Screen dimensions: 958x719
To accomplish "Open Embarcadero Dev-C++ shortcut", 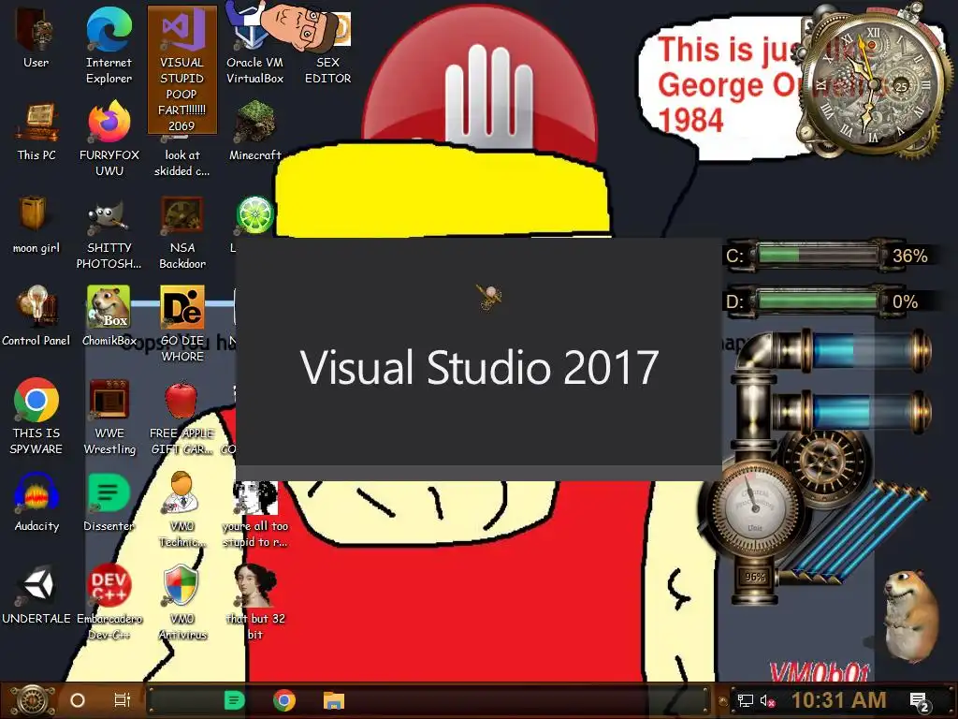I will pos(109,602).
